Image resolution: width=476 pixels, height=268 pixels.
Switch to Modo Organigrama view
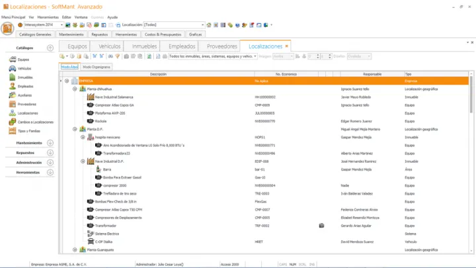coord(97,67)
